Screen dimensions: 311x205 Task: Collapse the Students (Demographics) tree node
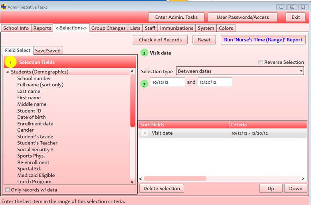(8, 72)
